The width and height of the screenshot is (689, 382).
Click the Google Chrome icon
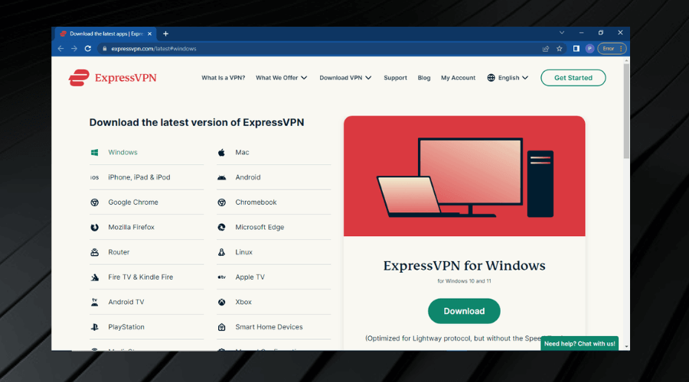[94, 202]
